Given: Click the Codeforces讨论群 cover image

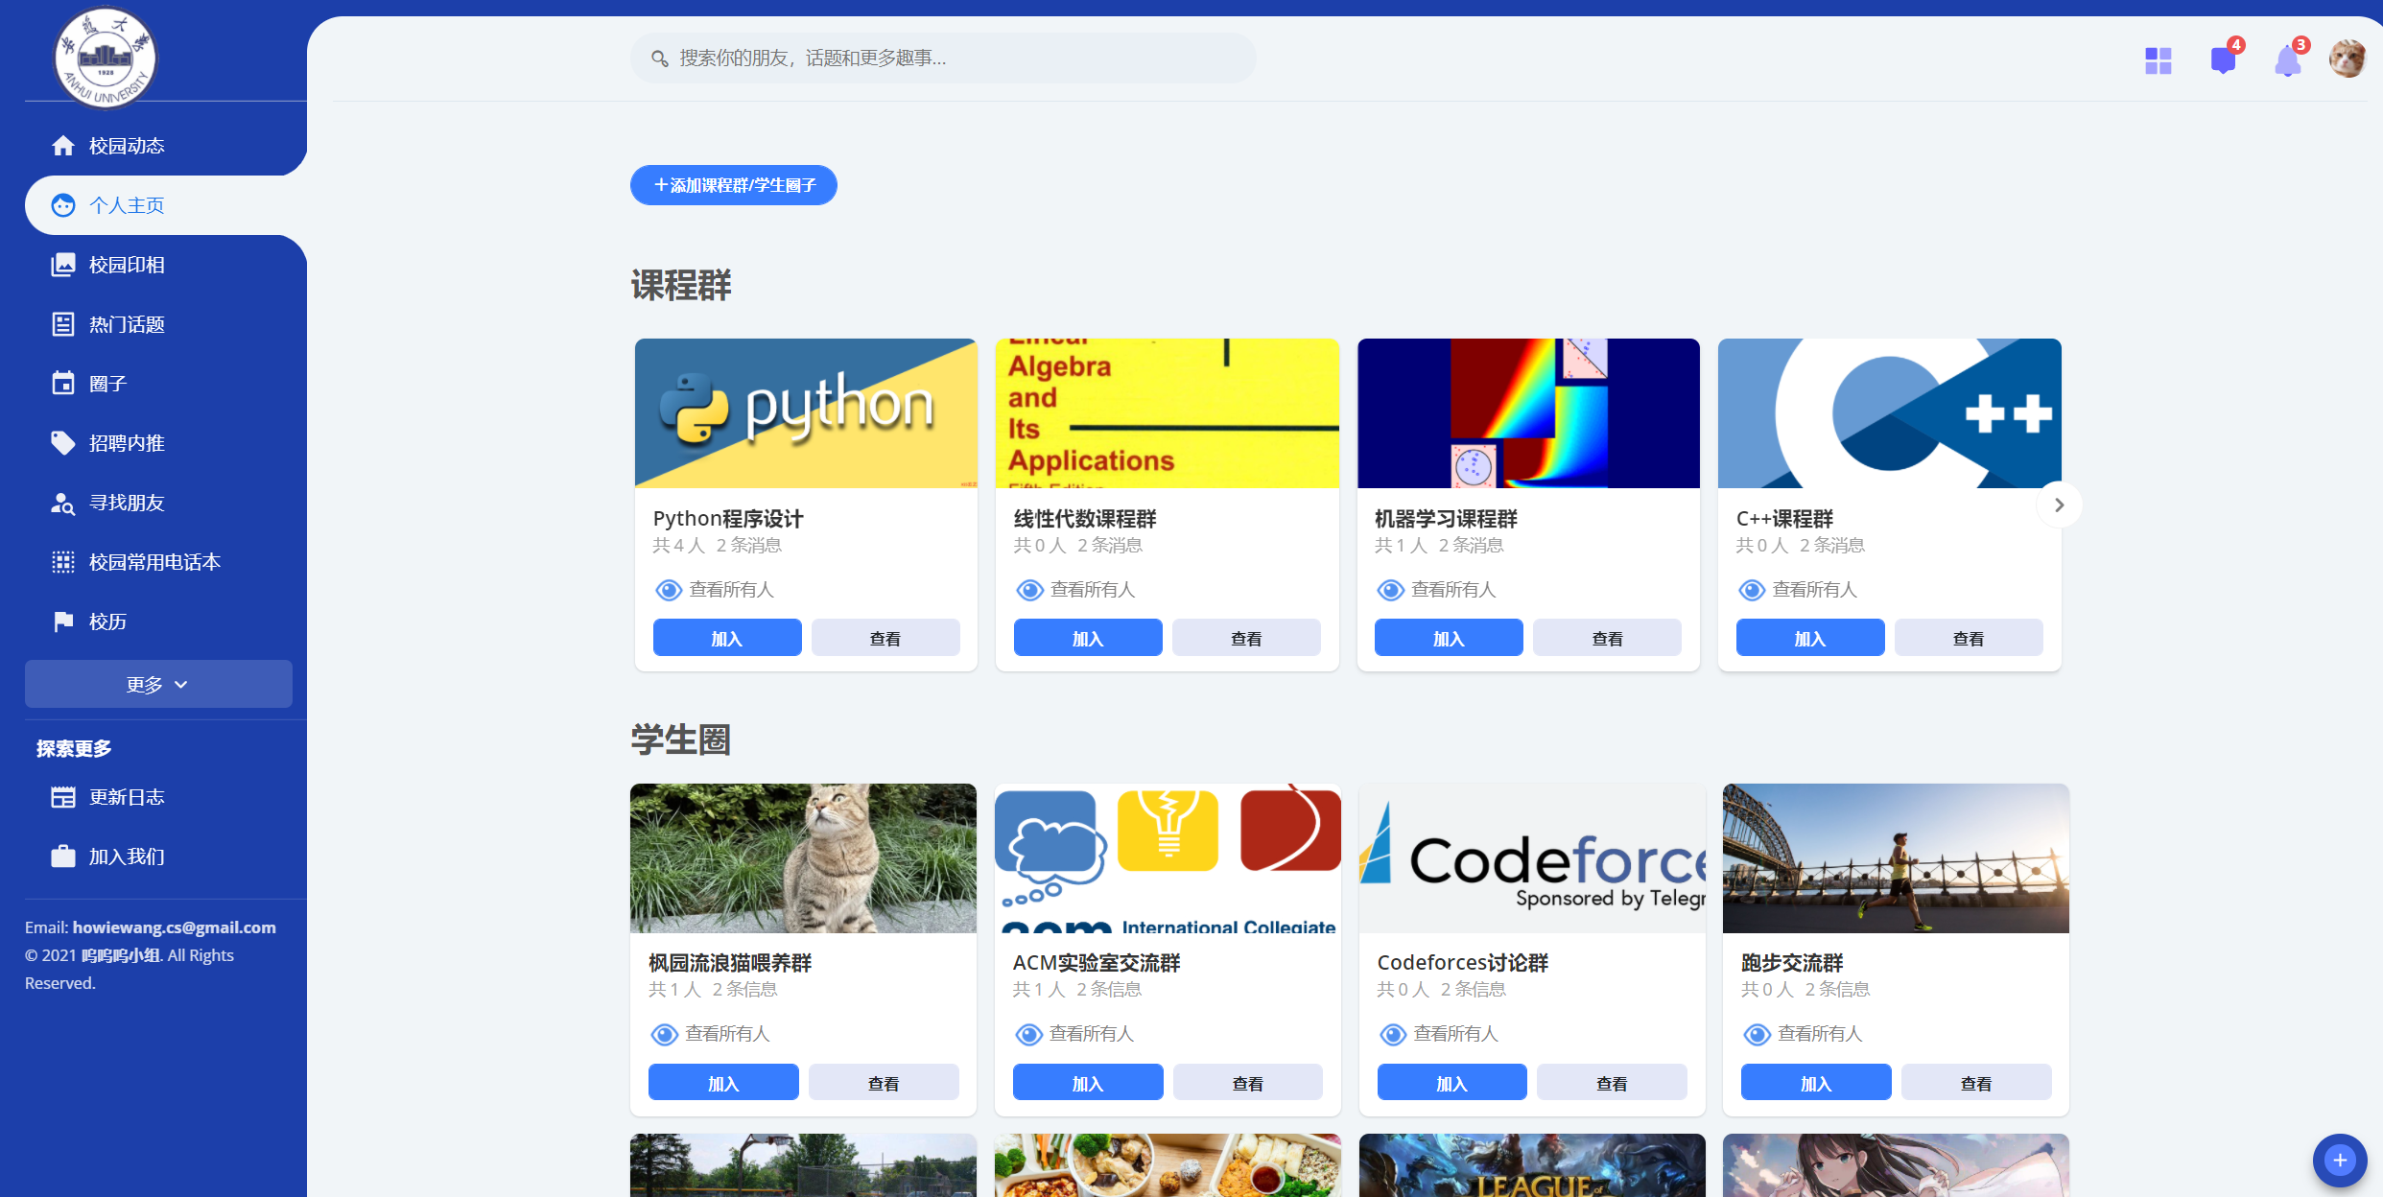Looking at the screenshot, I should 1532,857.
